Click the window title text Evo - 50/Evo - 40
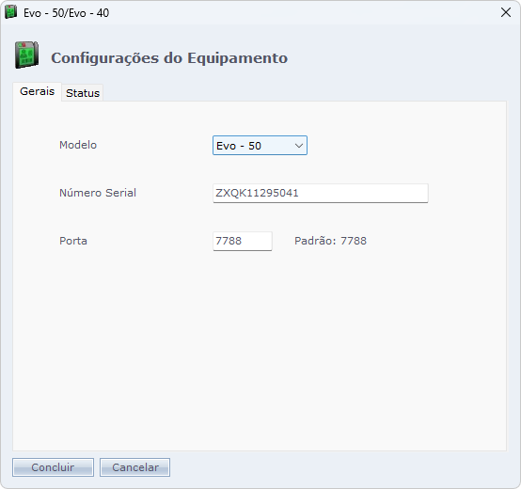The height and width of the screenshot is (489, 521). coord(66,13)
